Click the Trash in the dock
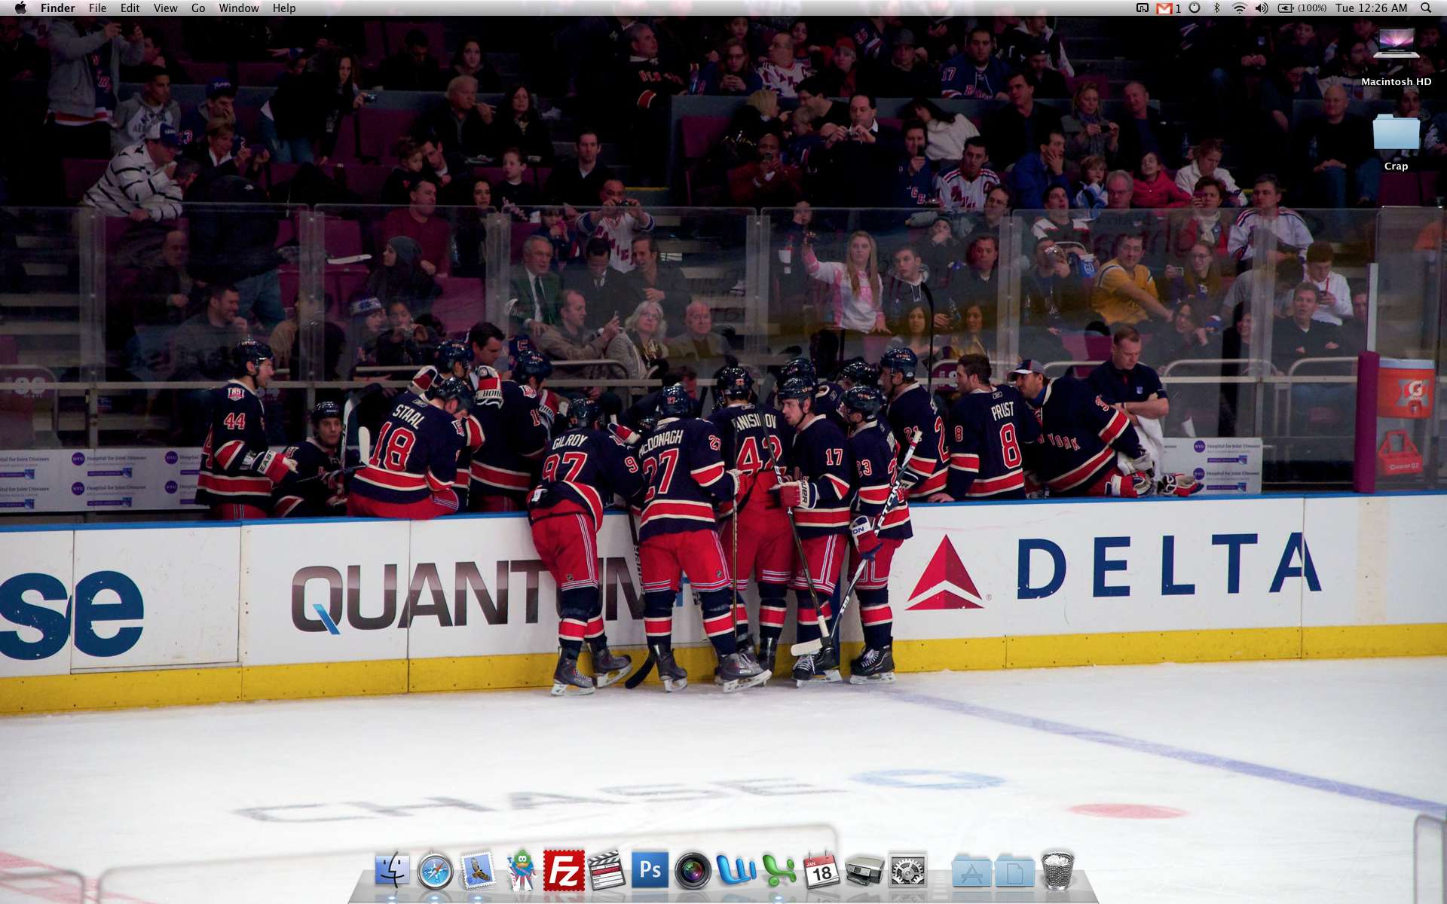1447x904 pixels. 1057,871
